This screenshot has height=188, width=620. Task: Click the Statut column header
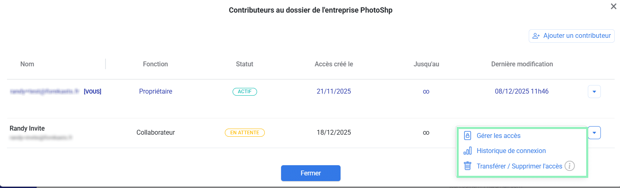pyautogui.click(x=244, y=64)
